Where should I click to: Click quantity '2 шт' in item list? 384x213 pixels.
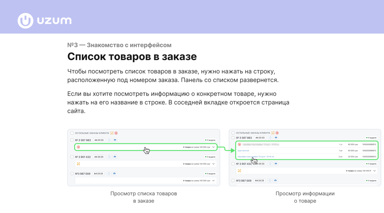coord(340,157)
